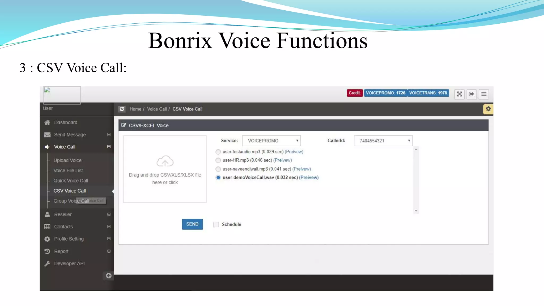Open Developer API menu item
The image size is (544, 306).
[69, 263]
